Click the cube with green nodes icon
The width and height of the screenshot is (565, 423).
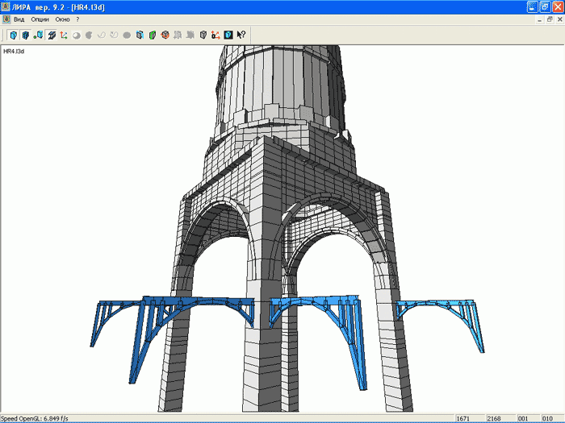(38, 35)
